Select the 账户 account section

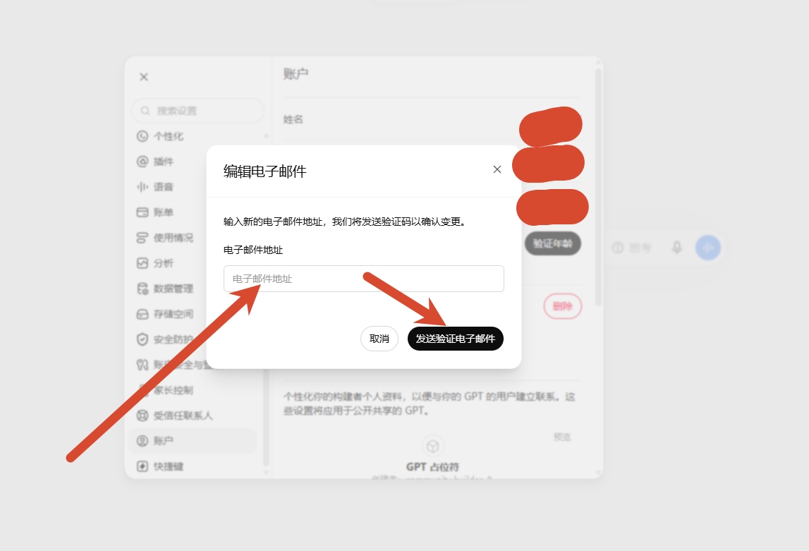tap(193, 441)
